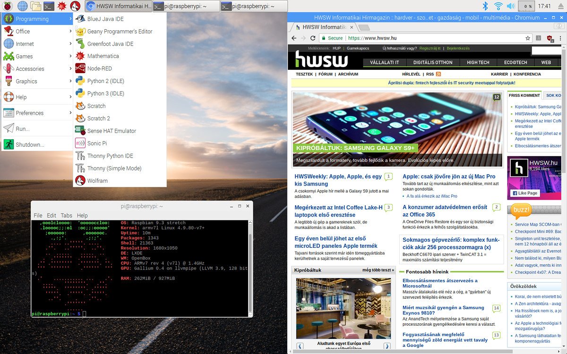Click the Regisztrálj itt link

point(430,48)
